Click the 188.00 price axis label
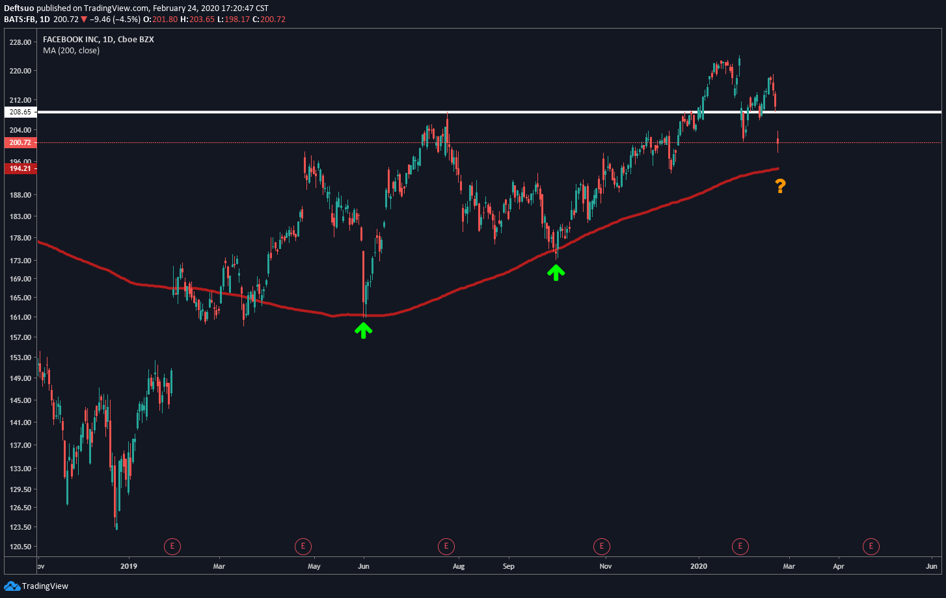 [x=20, y=195]
